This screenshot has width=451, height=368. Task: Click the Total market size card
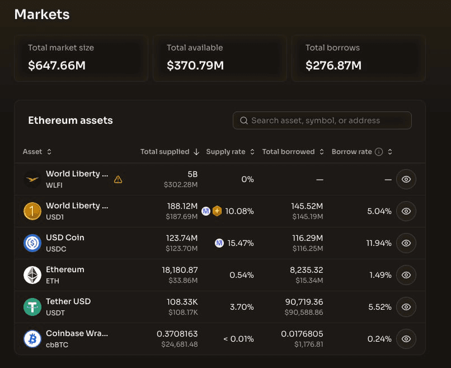point(81,58)
